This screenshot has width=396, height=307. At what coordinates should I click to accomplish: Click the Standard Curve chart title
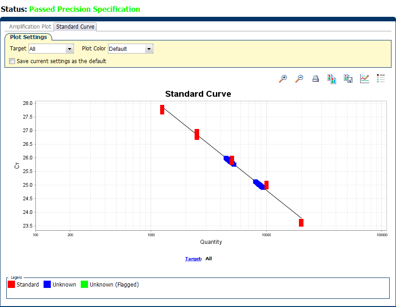coord(198,94)
